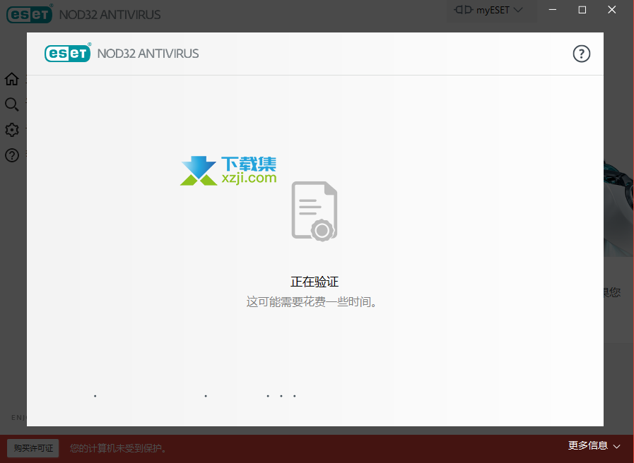
Task: Click the ESET logo in the main window title bar
Action: [30, 13]
